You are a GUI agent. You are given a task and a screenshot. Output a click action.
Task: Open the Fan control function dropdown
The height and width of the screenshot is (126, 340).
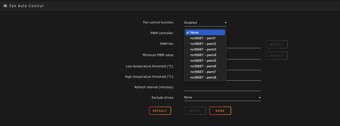click(205, 22)
